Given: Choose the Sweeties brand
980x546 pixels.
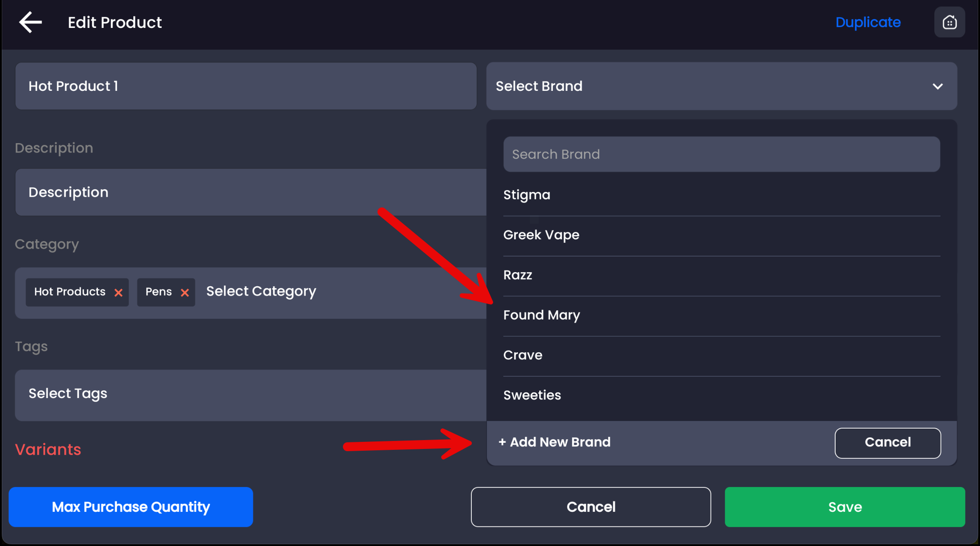Looking at the screenshot, I should 532,395.
